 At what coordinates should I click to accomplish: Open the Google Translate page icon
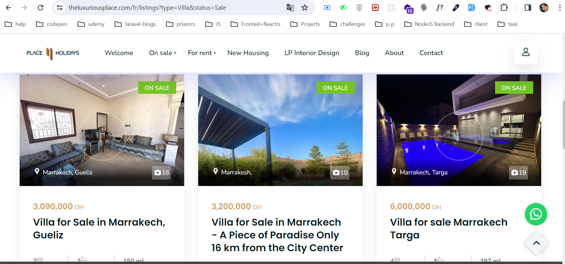click(290, 8)
